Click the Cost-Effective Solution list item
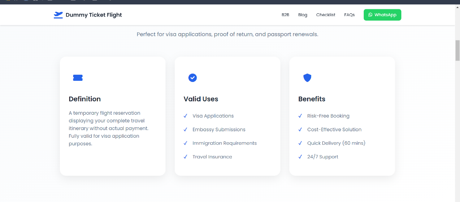The image size is (460, 202). pos(334,129)
